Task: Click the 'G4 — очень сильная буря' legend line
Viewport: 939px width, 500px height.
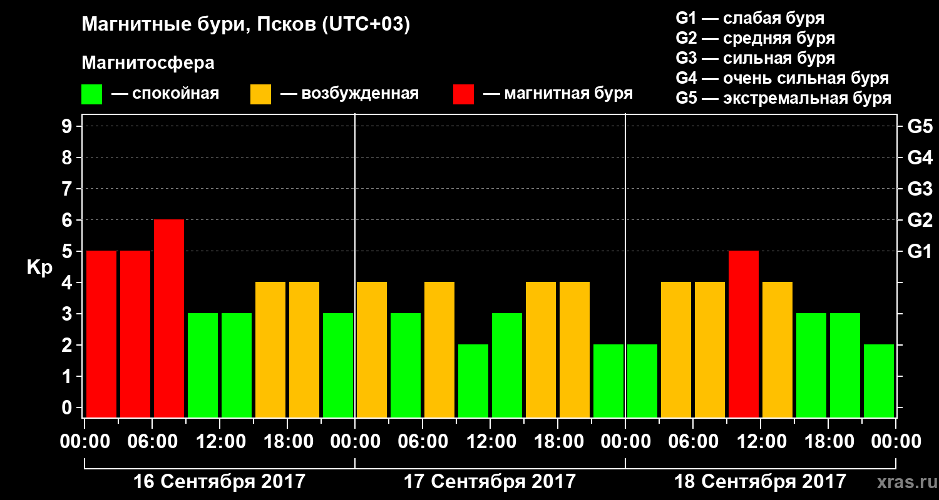Action: [x=782, y=78]
